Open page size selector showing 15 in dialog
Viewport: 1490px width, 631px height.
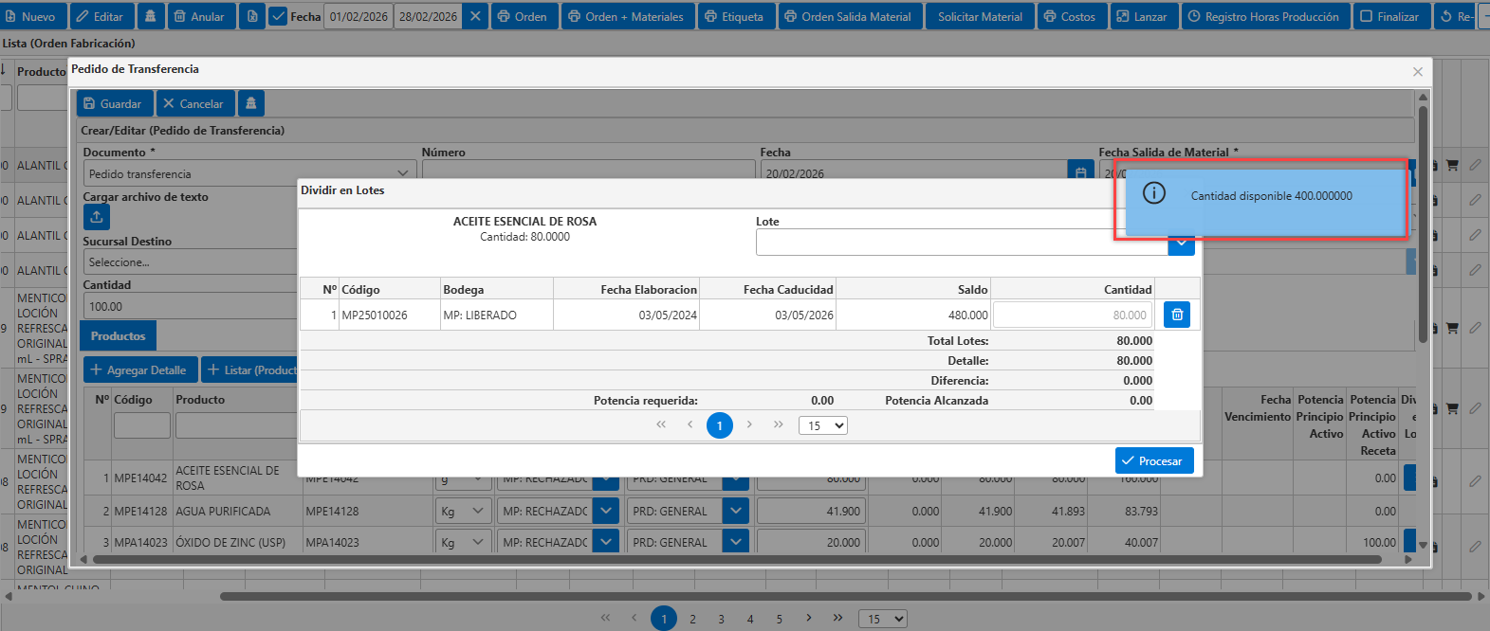pos(822,425)
